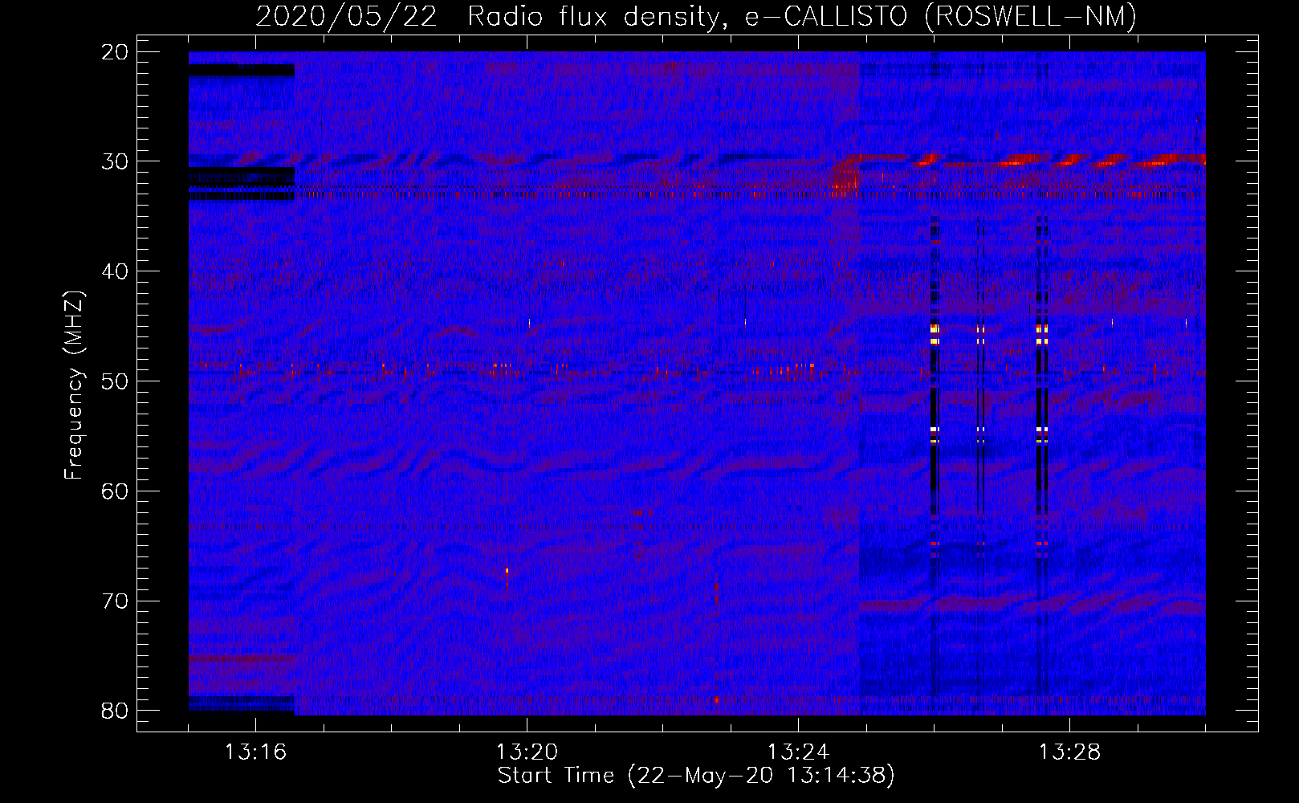Screen dimensions: 1299x803
Task: Click the 'Start Time (22-May-20 13:14:38)' label
Action: click(x=695, y=776)
